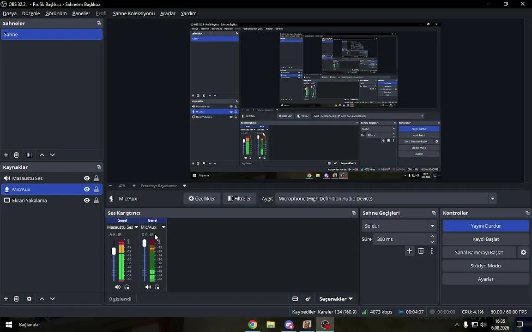The width and height of the screenshot is (532, 332).
Task: Open transition properties three-dots menu
Action: pos(432,251)
